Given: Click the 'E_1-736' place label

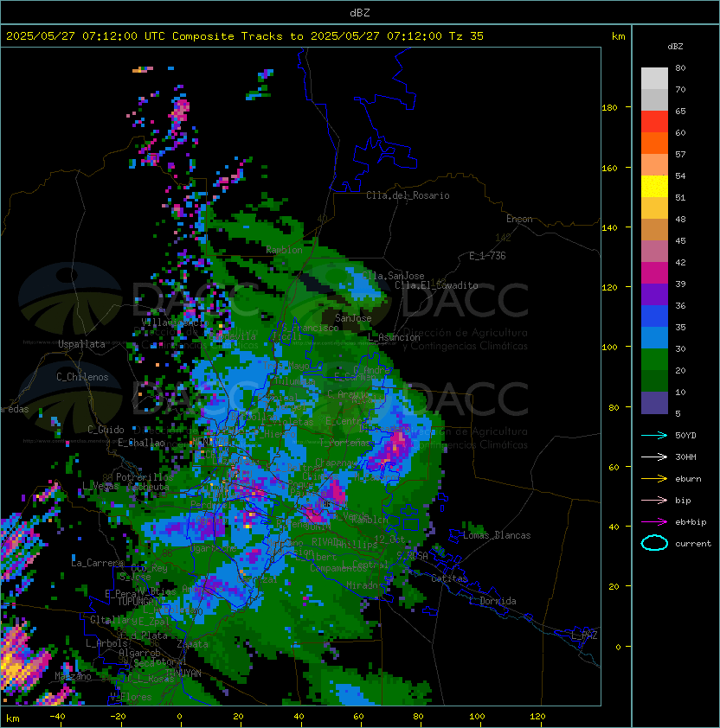Looking at the screenshot, I should [487, 256].
